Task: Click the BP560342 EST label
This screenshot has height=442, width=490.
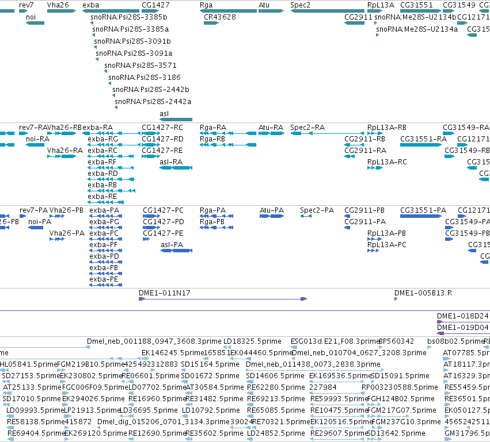Action: pyautogui.click(x=396, y=341)
